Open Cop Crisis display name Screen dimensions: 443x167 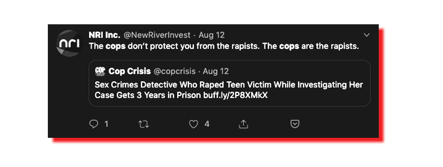pos(130,71)
